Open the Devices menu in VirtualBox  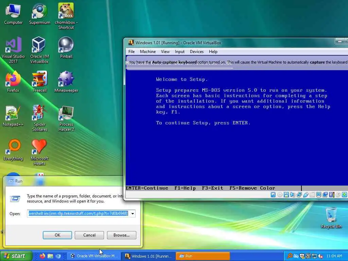197,52
